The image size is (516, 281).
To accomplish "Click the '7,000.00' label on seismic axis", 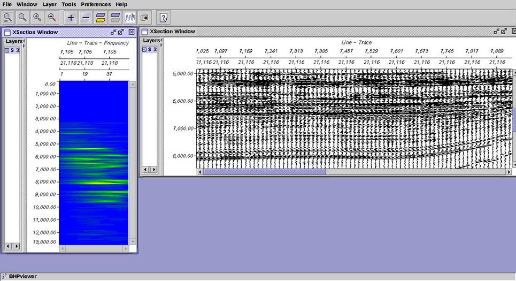I will click(183, 128).
